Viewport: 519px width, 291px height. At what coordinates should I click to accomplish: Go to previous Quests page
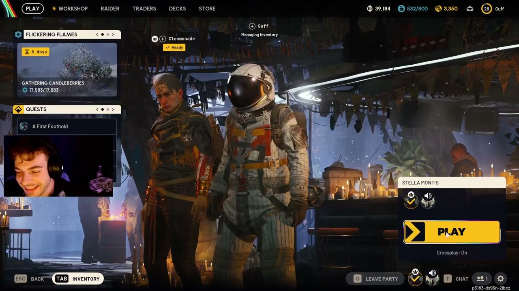[x=97, y=109]
